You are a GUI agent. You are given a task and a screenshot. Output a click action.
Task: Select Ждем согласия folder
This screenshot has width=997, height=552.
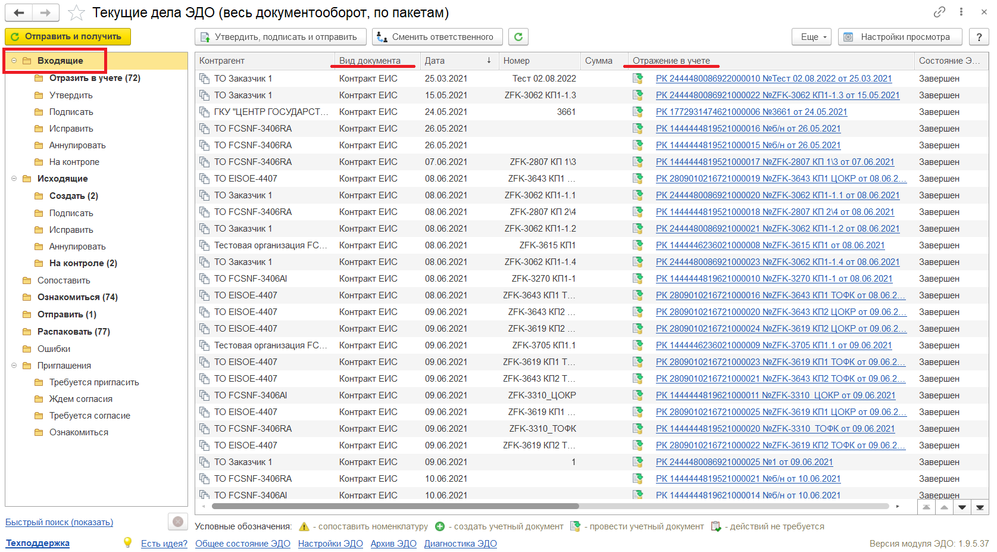point(81,399)
